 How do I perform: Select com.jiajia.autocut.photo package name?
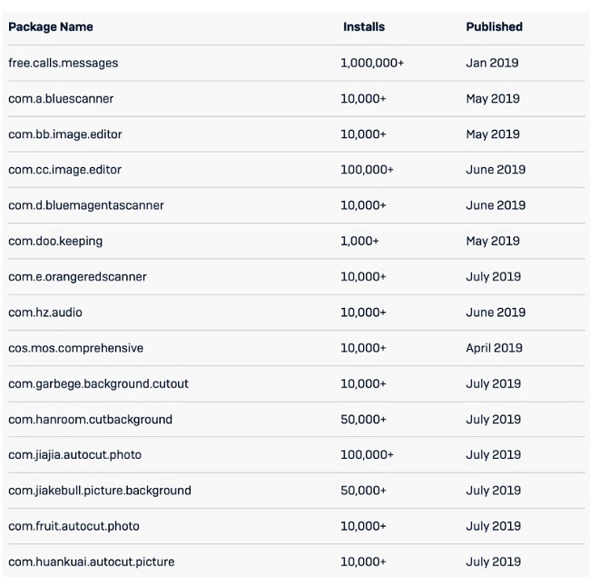tap(74, 454)
